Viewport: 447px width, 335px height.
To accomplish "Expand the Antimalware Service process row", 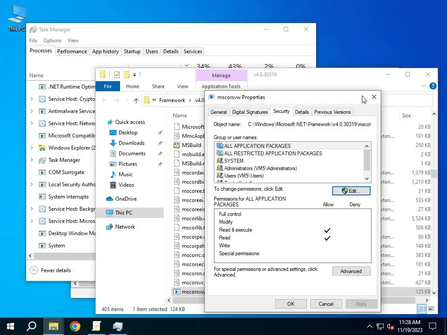I will tap(31, 111).
